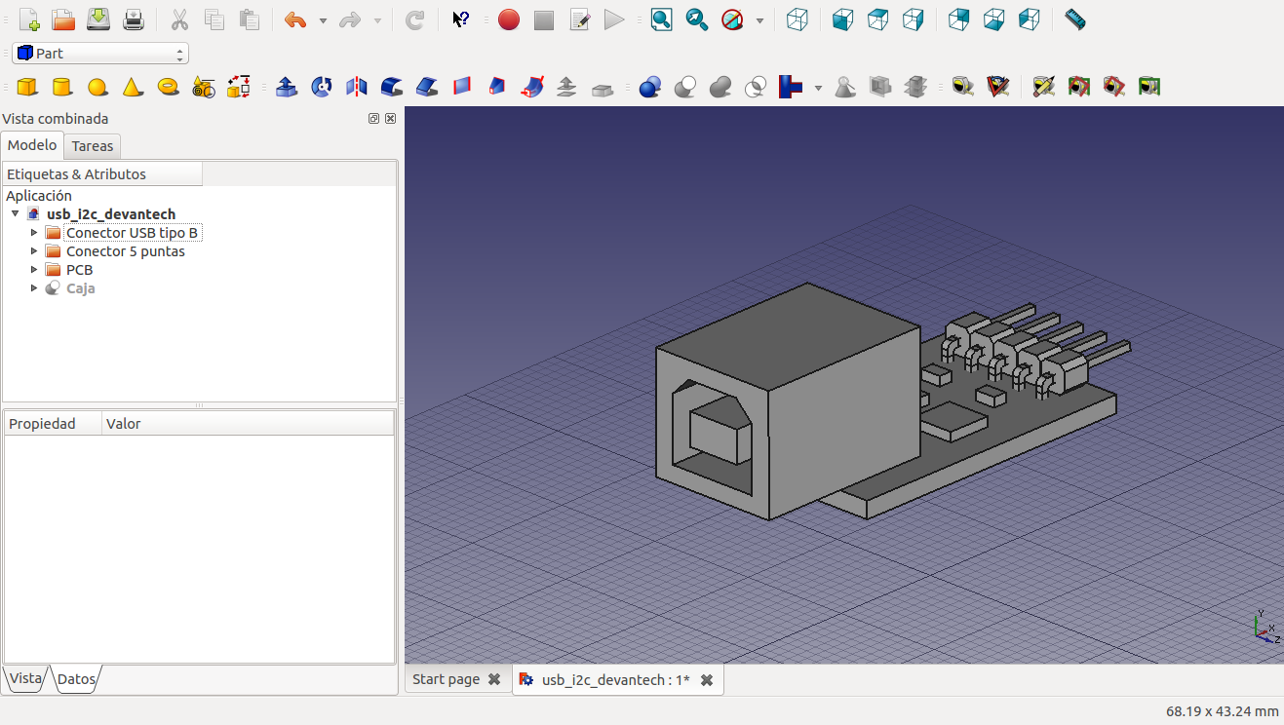Start macro recording with red circle
Image resolution: width=1284 pixels, height=725 pixels.
[x=509, y=19]
